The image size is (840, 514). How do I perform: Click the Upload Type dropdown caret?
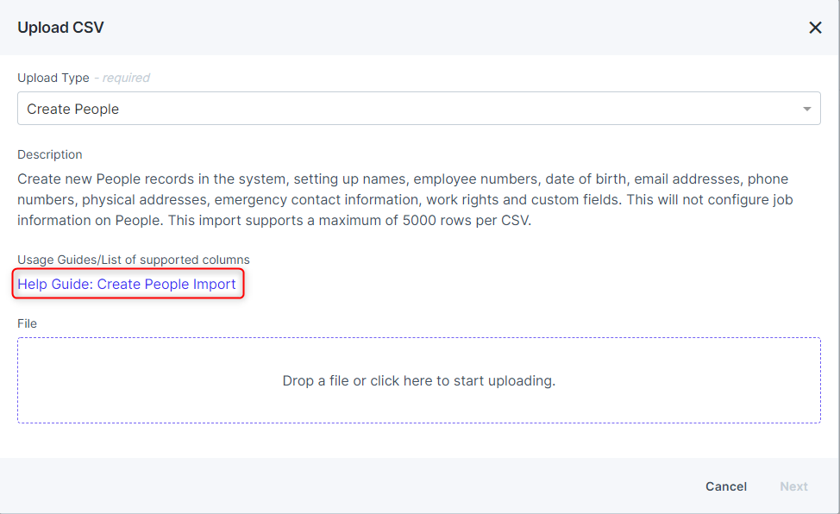(x=807, y=108)
